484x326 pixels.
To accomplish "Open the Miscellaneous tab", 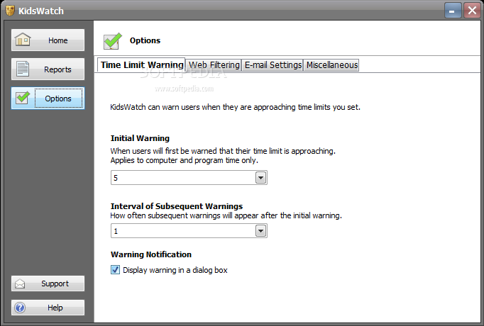I will (x=332, y=65).
